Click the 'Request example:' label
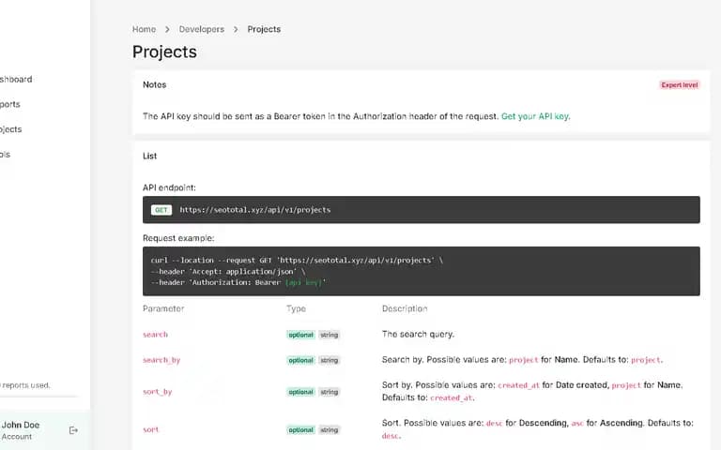 (x=178, y=238)
